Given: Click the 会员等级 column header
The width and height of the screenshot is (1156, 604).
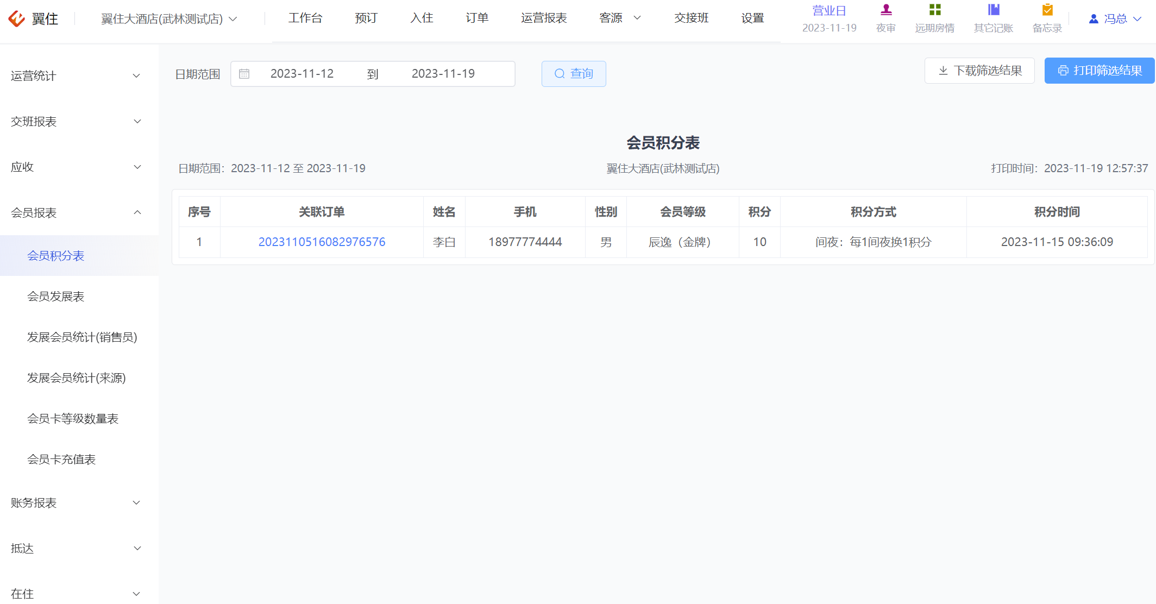Looking at the screenshot, I should click(683, 212).
